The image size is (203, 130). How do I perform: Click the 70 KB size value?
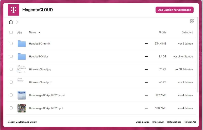pyautogui.click(x=163, y=69)
